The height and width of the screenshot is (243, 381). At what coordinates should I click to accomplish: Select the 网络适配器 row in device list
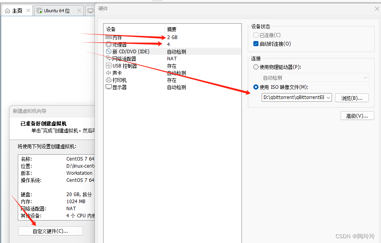click(x=172, y=58)
